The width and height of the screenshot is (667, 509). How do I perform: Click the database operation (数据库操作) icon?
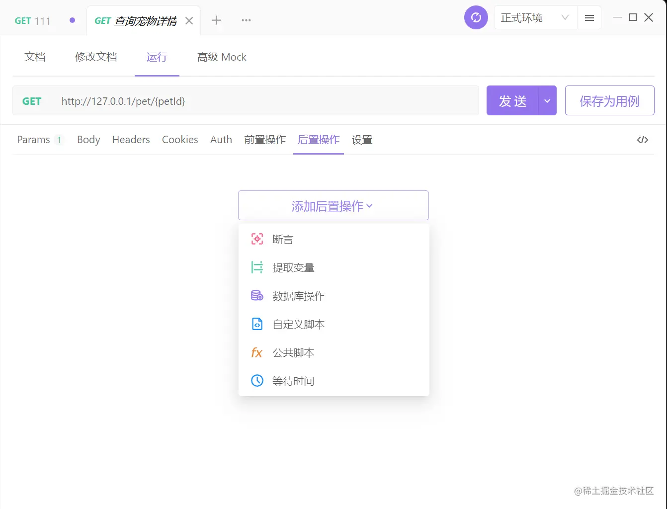pos(257,296)
